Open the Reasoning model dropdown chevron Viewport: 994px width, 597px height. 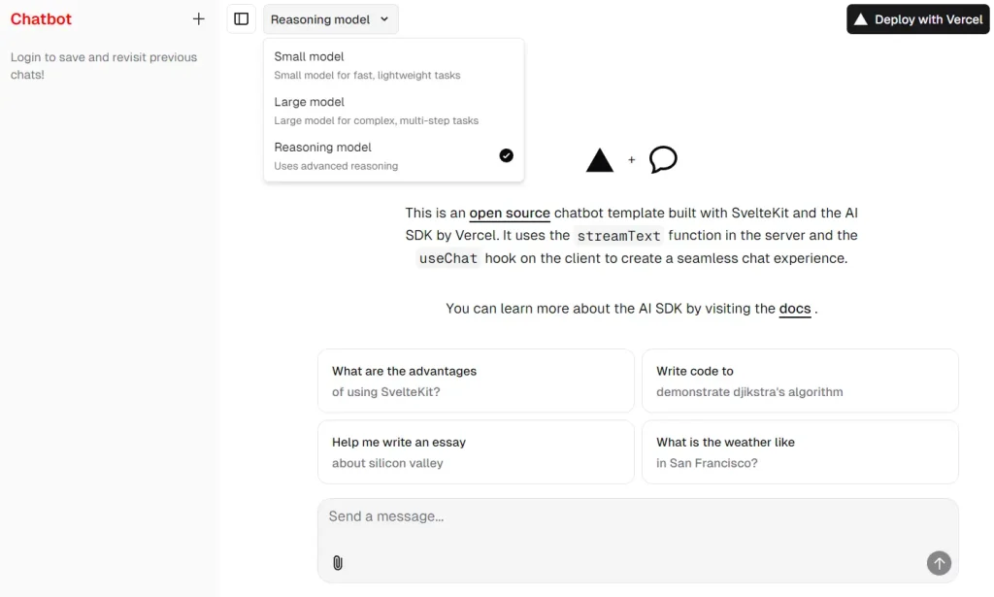[385, 18]
